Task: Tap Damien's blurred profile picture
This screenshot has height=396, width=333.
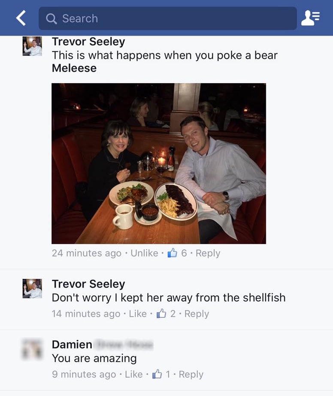Action: point(32,349)
